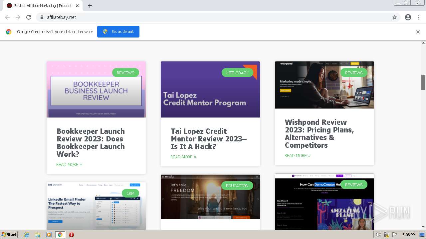Image resolution: width=426 pixels, height=239 pixels.
Task: Click the LIFE COACH category tag
Action: (x=237, y=73)
